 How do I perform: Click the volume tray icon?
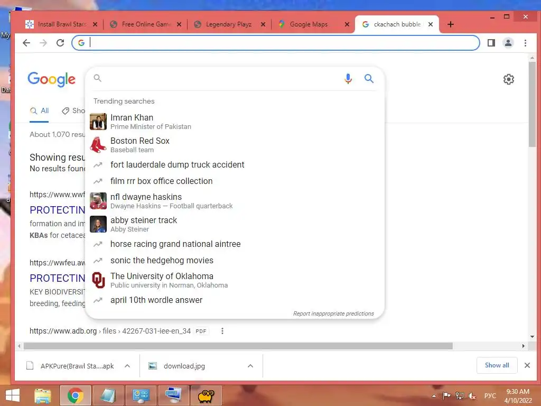(472, 395)
